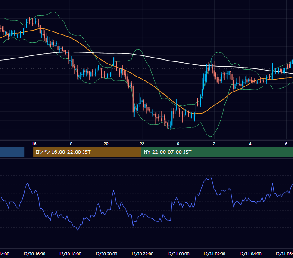The image size is (293, 258).
Task: Click the 12/30 20:00 date label
Action: pos(106,254)
